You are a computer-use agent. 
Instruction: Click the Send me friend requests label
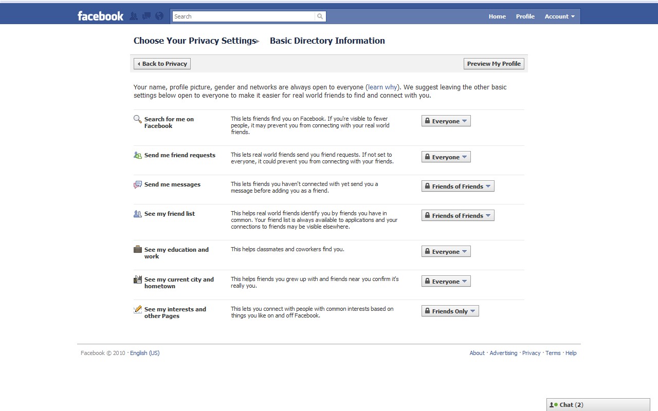pos(180,155)
